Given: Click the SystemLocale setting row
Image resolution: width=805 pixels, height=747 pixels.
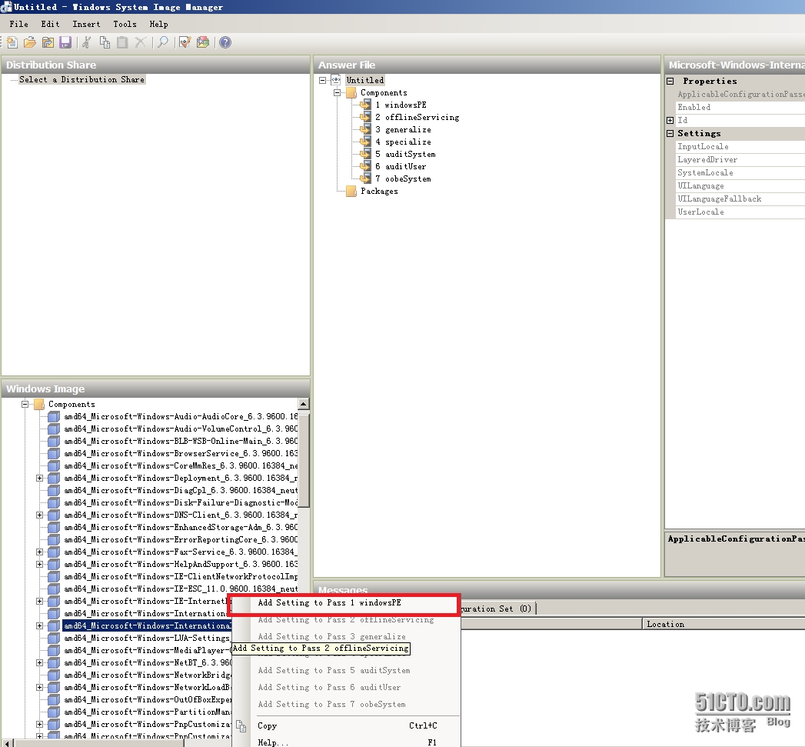Looking at the screenshot, I should (x=740, y=173).
